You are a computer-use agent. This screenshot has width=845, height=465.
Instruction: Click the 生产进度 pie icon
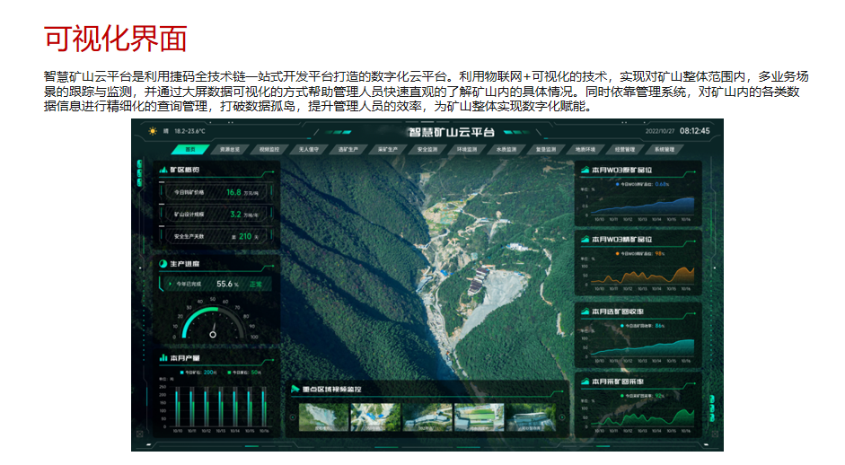[163, 264]
